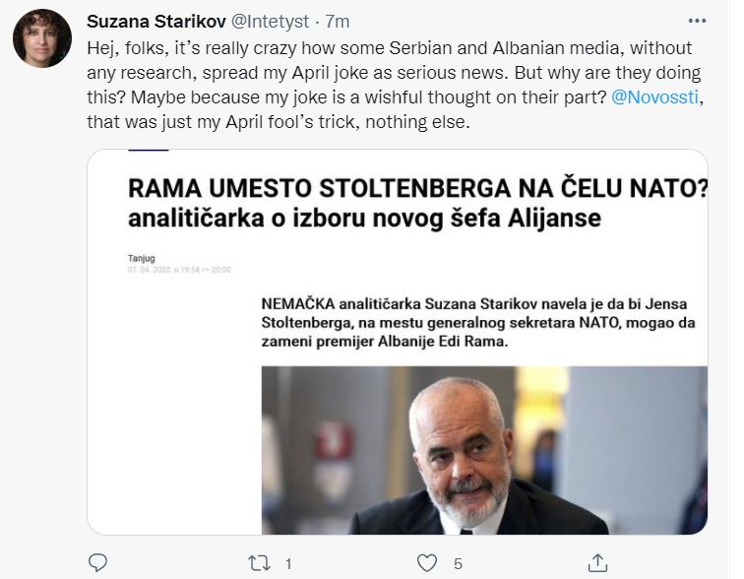Click the like count number 5
Screen dimensions: 744x579
pos(458,564)
